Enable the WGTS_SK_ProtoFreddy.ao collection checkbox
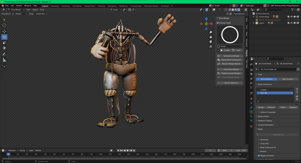The height and width of the screenshot is (163, 301). [288, 20]
